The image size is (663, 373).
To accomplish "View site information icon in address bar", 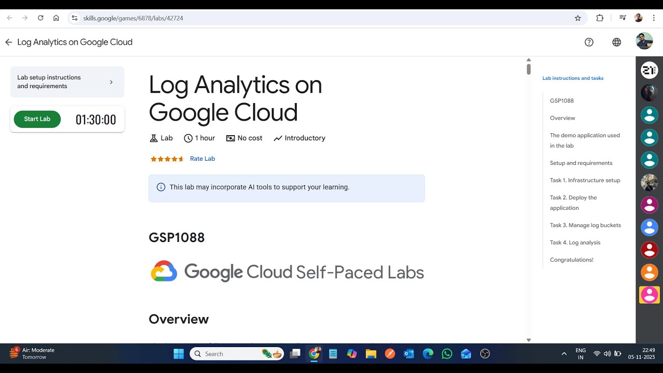I will pos(75,18).
